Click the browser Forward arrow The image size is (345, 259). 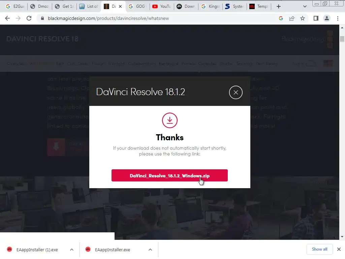pos(18,18)
